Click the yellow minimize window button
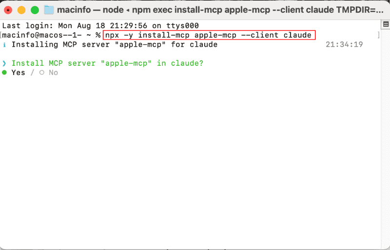This screenshot has width=390, height=250. click(21, 10)
